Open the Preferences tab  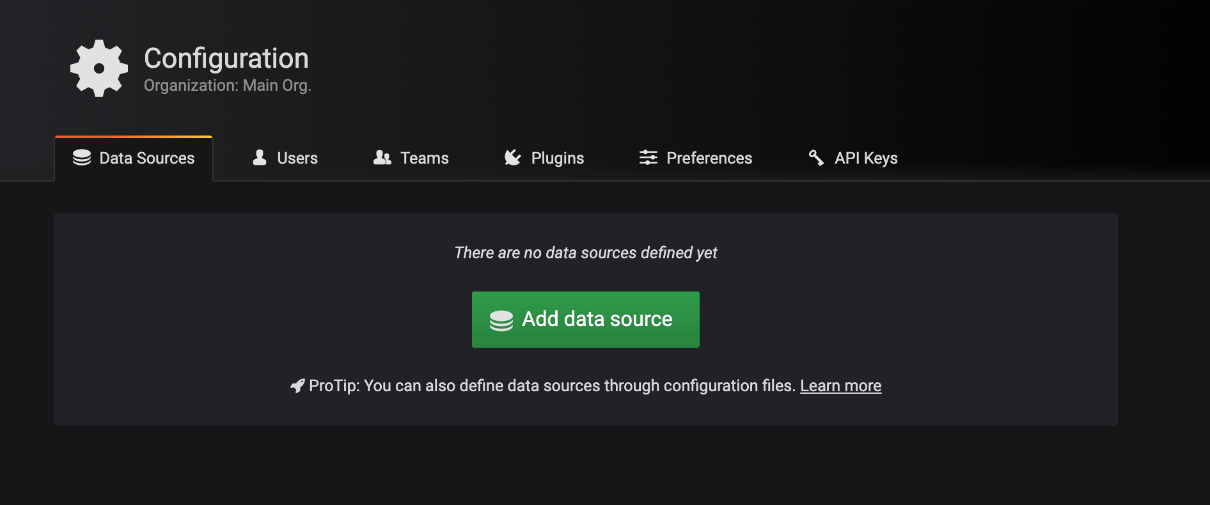tap(696, 158)
